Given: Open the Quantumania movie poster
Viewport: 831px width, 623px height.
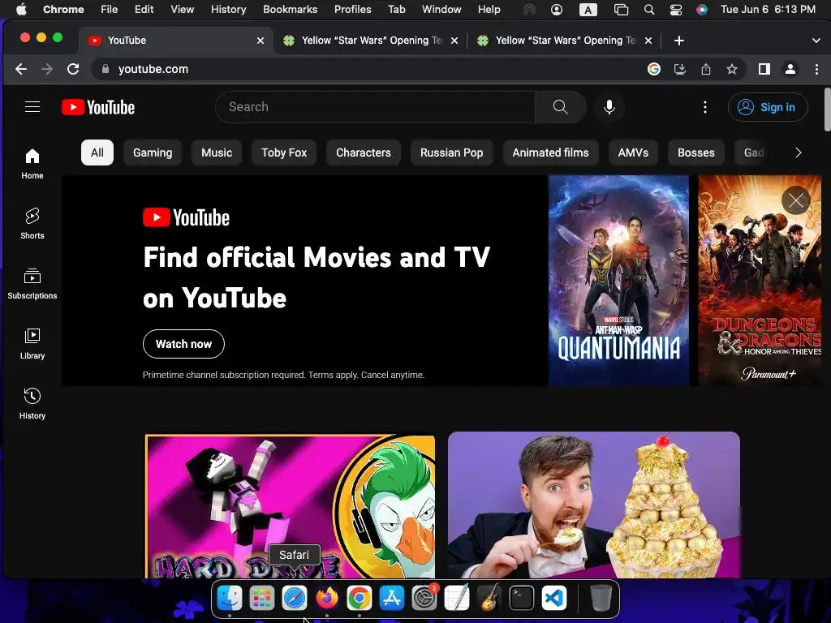Looking at the screenshot, I should pos(618,280).
